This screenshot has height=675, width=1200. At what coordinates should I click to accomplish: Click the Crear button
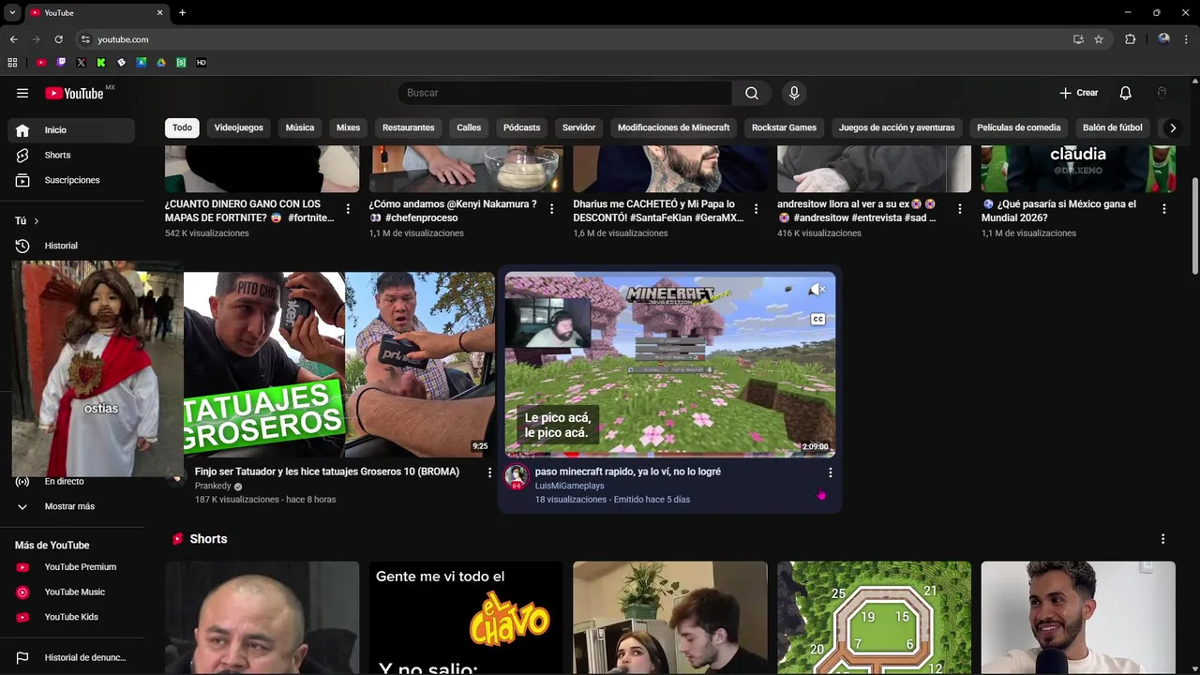tap(1078, 93)
